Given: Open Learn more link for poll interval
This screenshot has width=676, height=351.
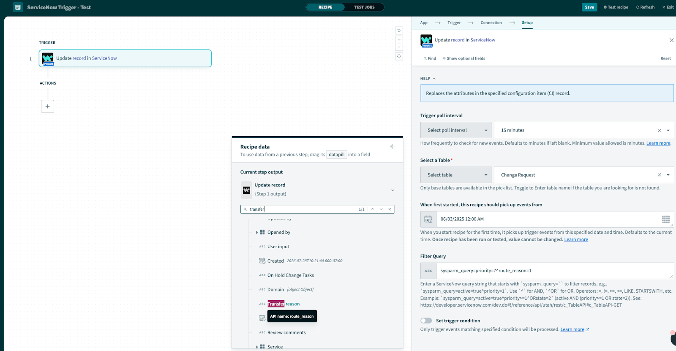Looking at the screenshot, I should pos(658,143).
